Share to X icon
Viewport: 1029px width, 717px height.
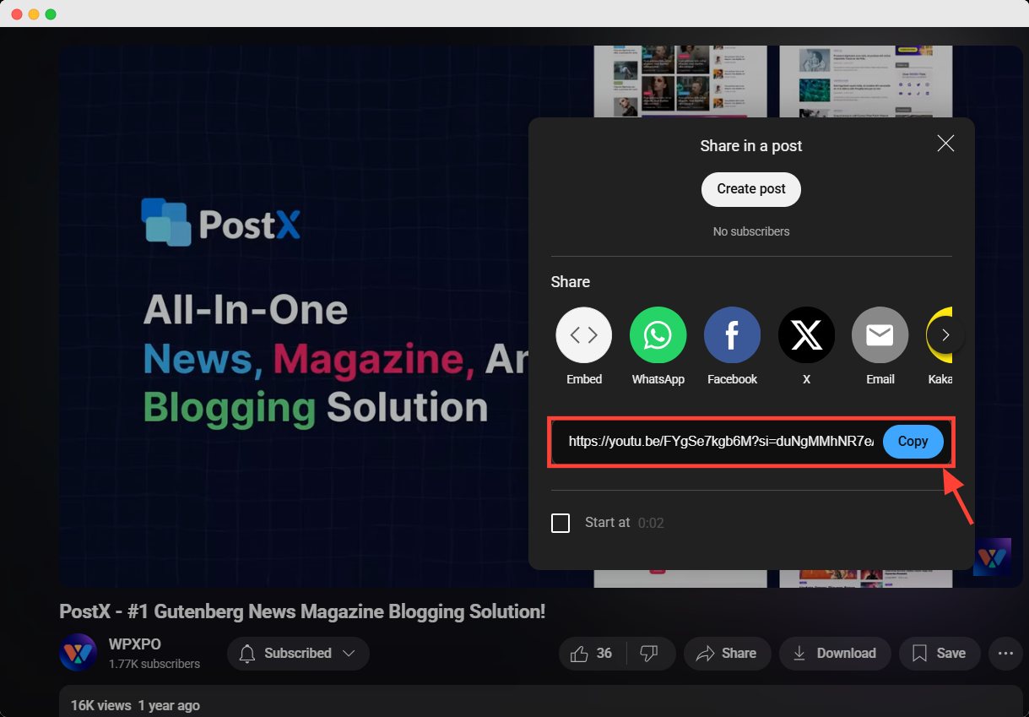click(x=806, y=335)
